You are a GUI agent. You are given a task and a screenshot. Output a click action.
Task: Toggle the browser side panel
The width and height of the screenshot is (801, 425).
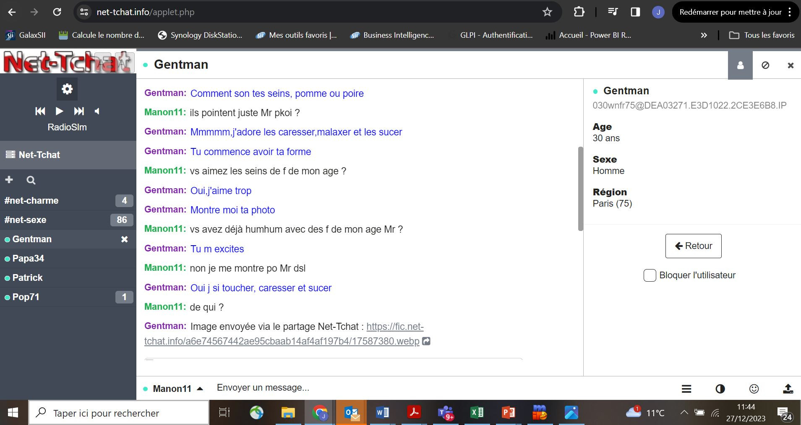(x=635, y=12)
